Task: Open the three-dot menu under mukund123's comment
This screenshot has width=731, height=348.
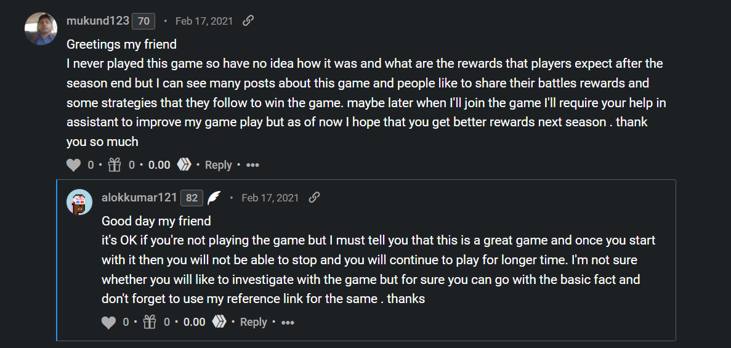Action: pyautogui.click(x=252, y=165)
